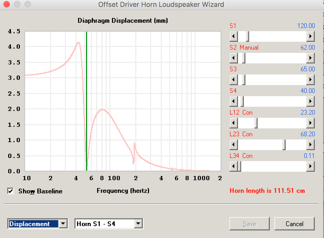Click the S4 slider thumb
324x238 pixels.
click(242, 101)
